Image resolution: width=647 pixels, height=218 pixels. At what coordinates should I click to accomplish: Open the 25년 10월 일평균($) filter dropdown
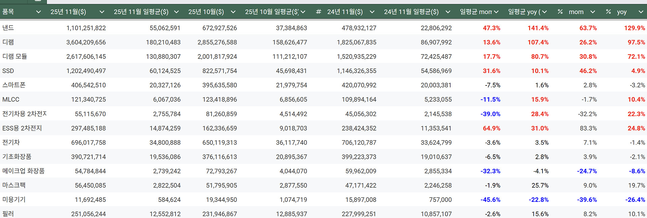(x=303, y=12)
